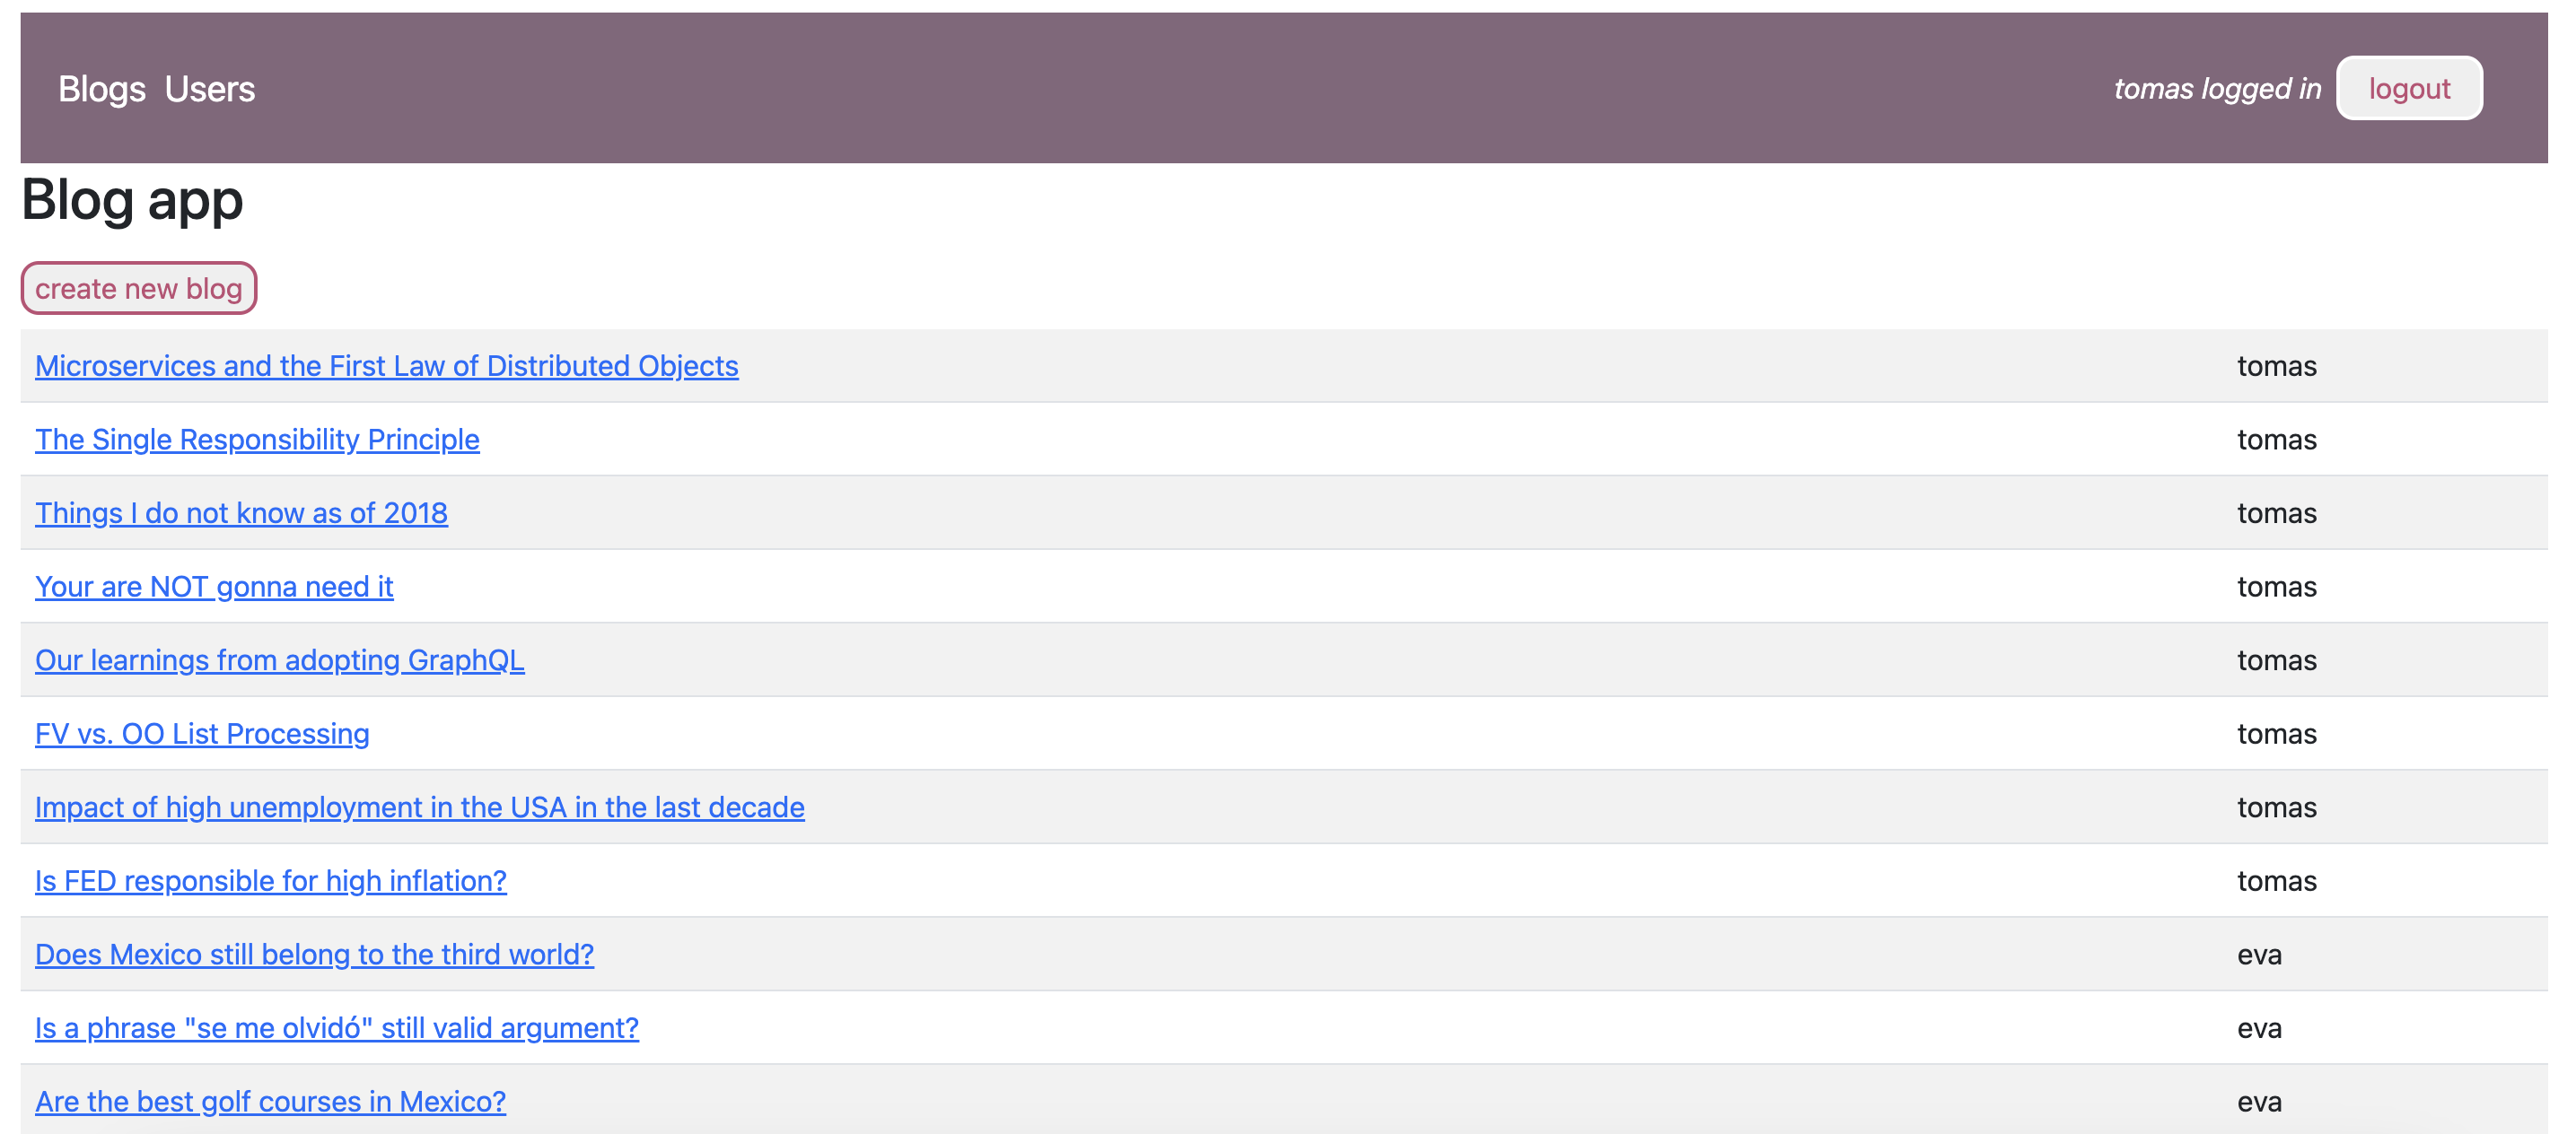Open Is FED responsible for high inflation?
Viewport: 2576px width, 1134px height.
(271, 881)
